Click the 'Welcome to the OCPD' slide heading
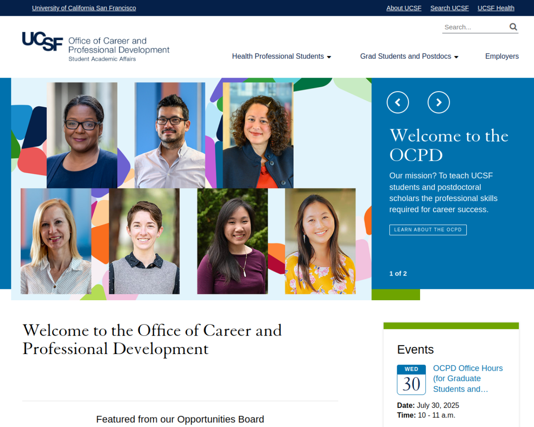 [x=449, y=145]
